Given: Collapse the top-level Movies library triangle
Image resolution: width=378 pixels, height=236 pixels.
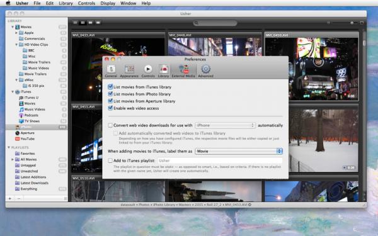Looking at the screenshot, I should pos(13,27).
